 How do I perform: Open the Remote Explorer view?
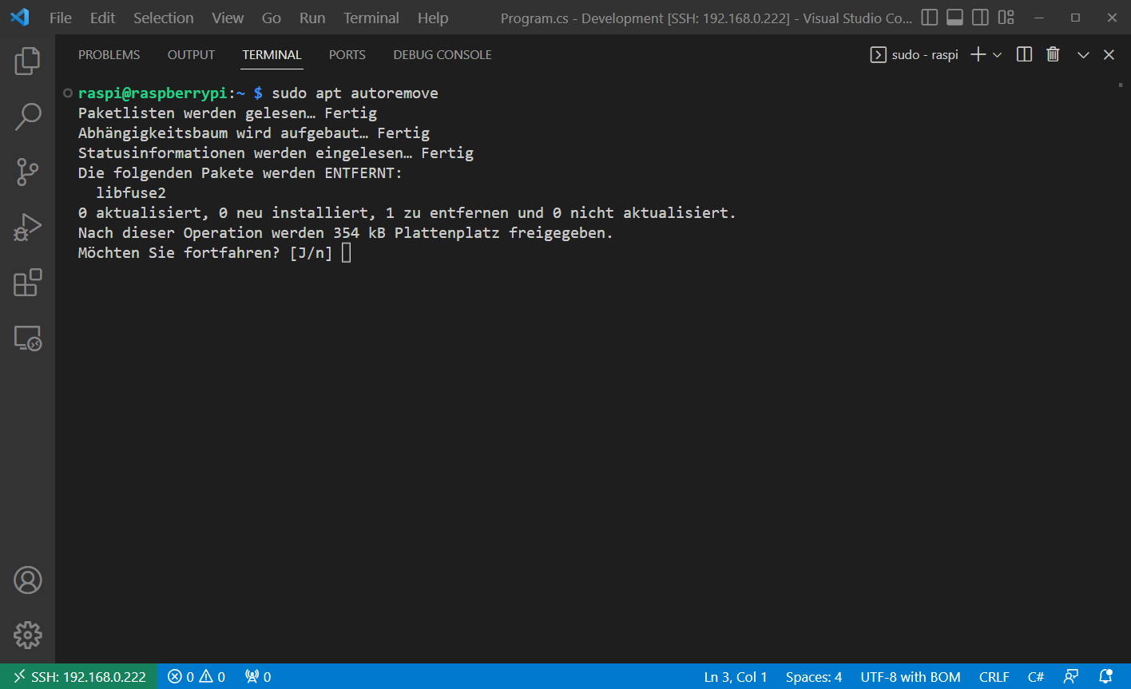(27, 339)
